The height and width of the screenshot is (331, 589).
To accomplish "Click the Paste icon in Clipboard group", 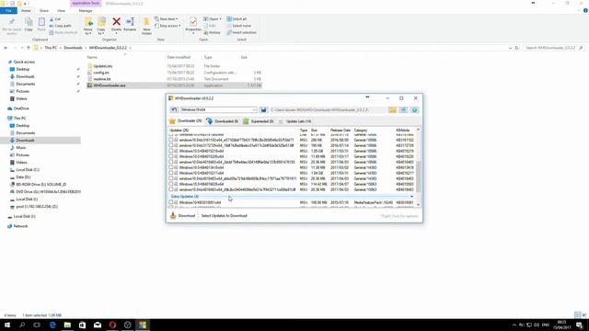I will [x=41, y=25].
